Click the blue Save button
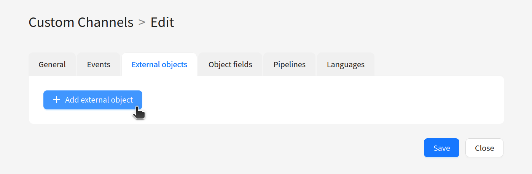Screen dimensions: 532x174 click(x=441, y=148)
